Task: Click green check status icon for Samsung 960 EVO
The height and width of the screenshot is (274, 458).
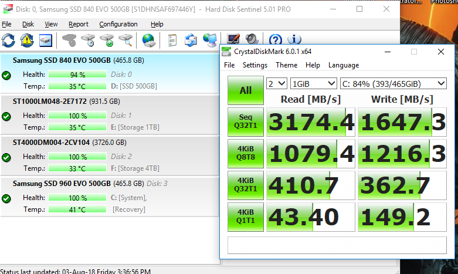Action: tap(6, 199)
